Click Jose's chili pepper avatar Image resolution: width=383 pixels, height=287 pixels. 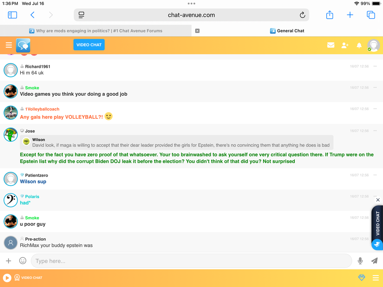click(11, 135)
